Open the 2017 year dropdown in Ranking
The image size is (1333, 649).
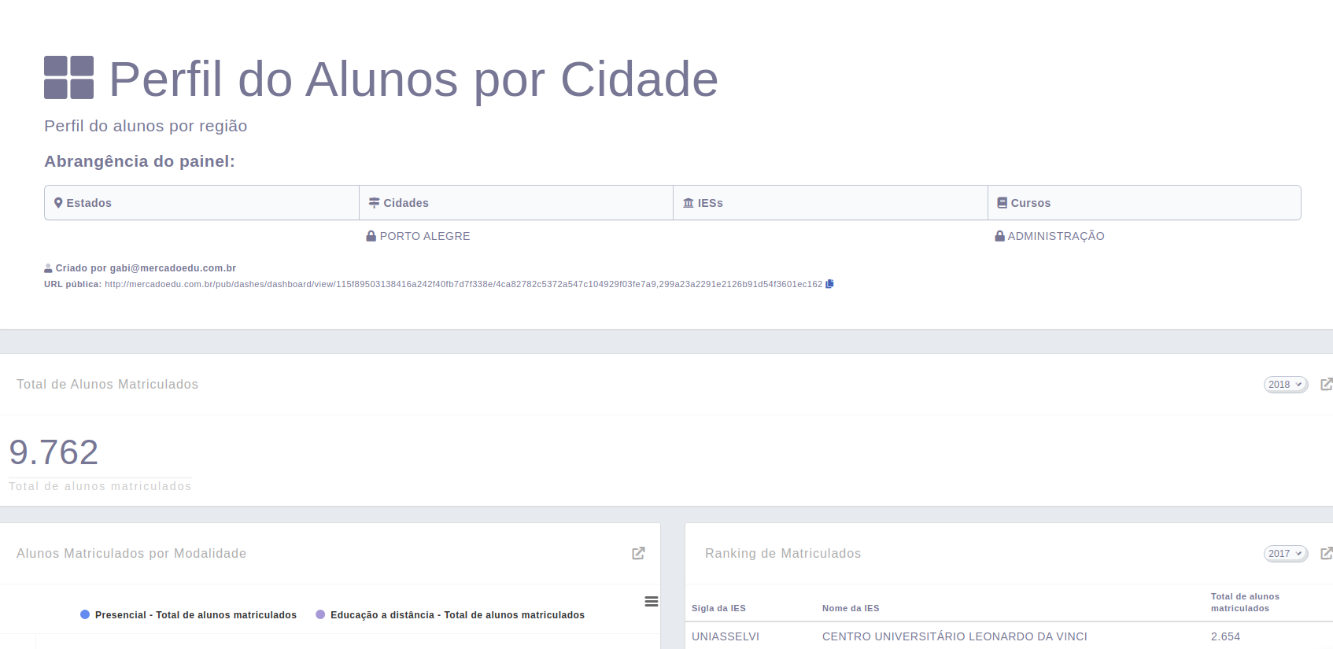[x=1285, y=554]
